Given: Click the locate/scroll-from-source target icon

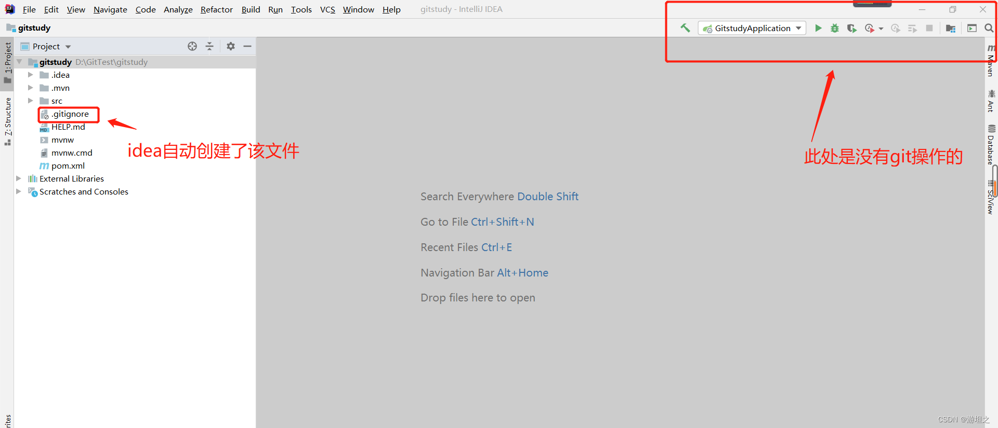Looking at the screenshot, I should pyautogui.click(x=192, y=46).
